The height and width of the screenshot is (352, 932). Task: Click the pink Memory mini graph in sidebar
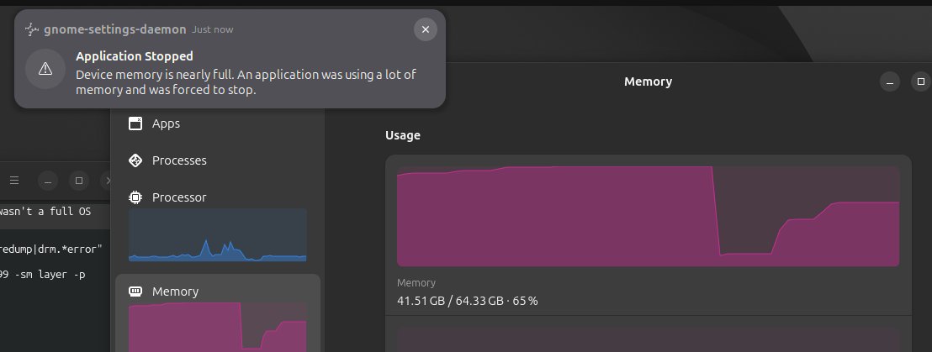(x=218, y=327)
